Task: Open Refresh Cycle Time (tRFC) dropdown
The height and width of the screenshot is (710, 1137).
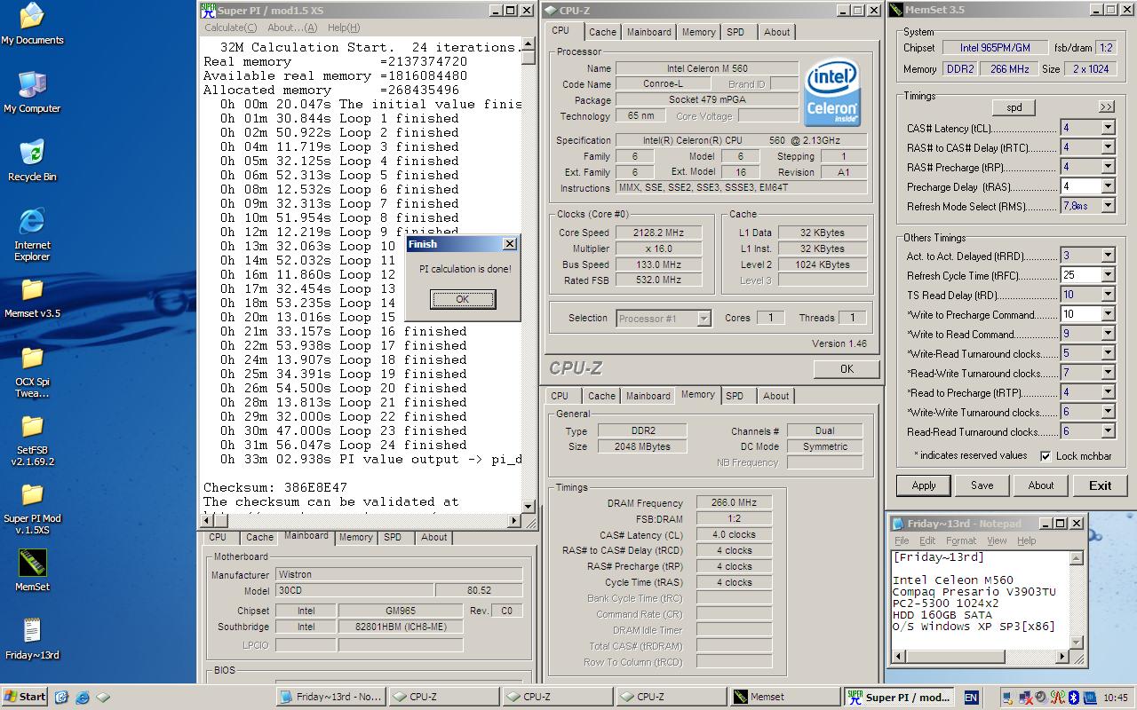Action: [1108, 275]
